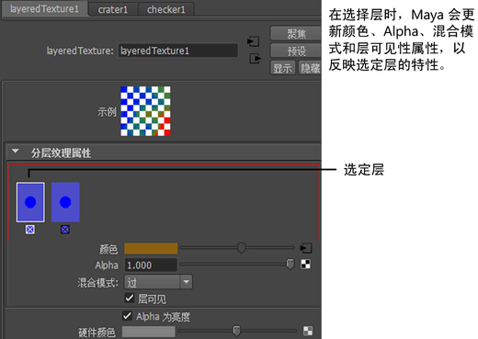Click the 聚焦 (Focus) button

[296, 33]
